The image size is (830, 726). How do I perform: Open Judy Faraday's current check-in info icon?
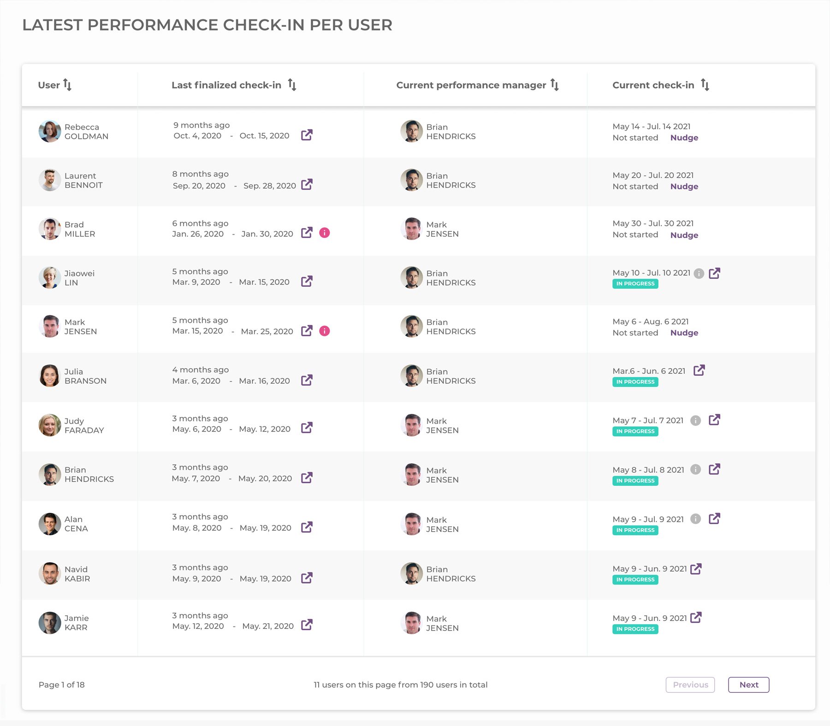coord(696,420)
